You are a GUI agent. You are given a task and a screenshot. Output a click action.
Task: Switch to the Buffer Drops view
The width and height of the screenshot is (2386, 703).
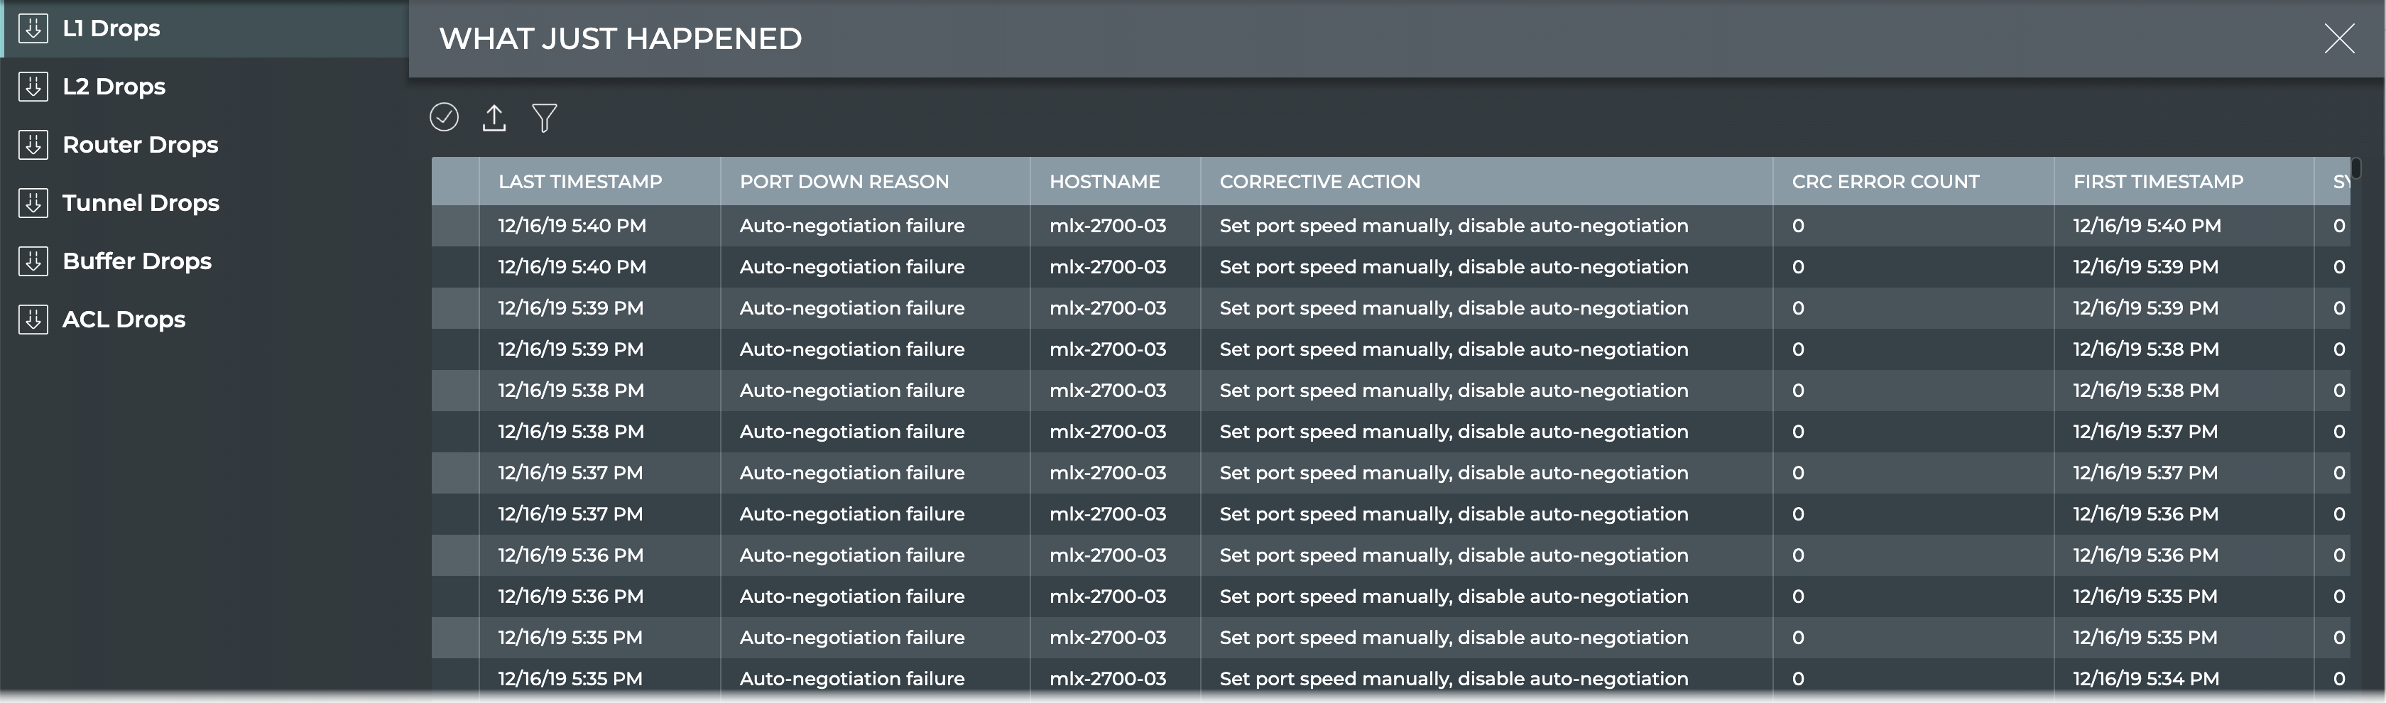pyautogui.click(x=137, y=261)
